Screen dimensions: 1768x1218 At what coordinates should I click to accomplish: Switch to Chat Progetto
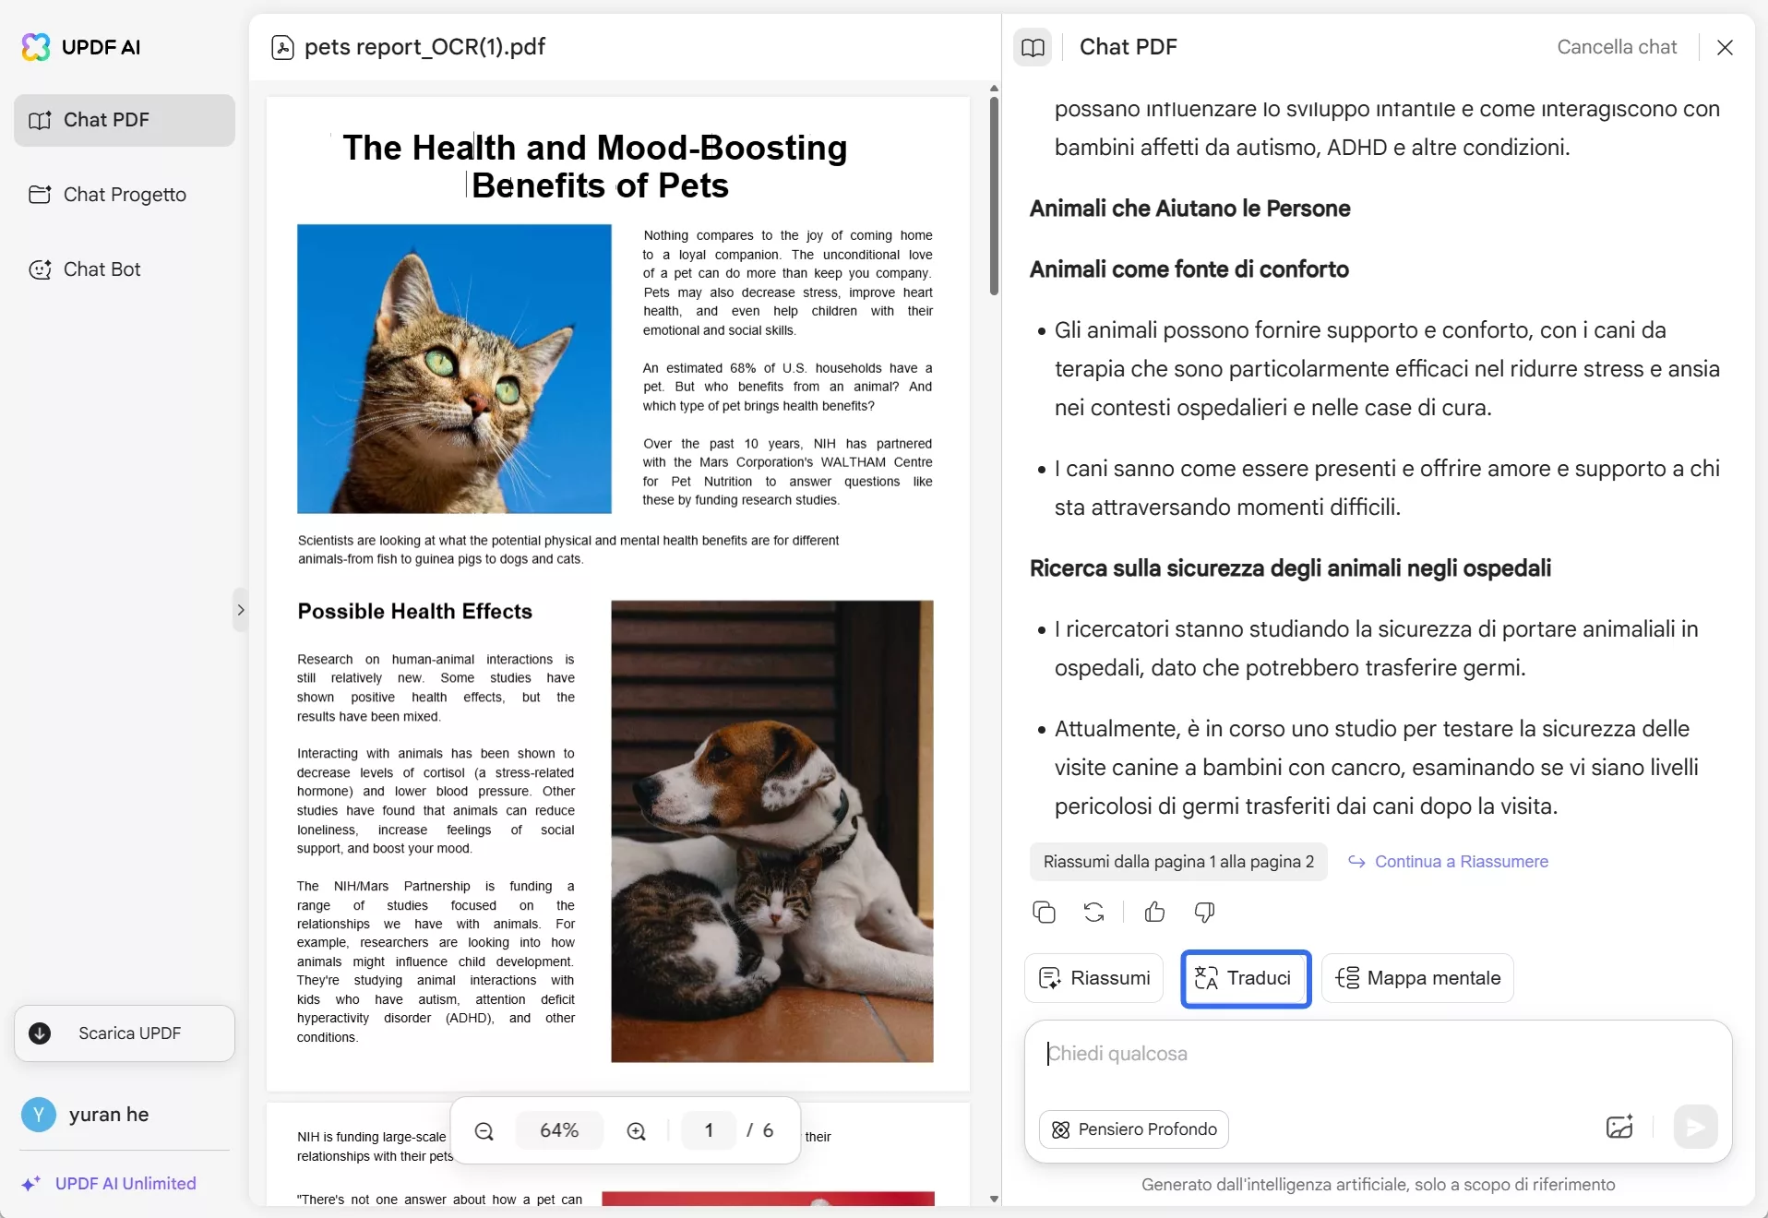tap(125, 195)
